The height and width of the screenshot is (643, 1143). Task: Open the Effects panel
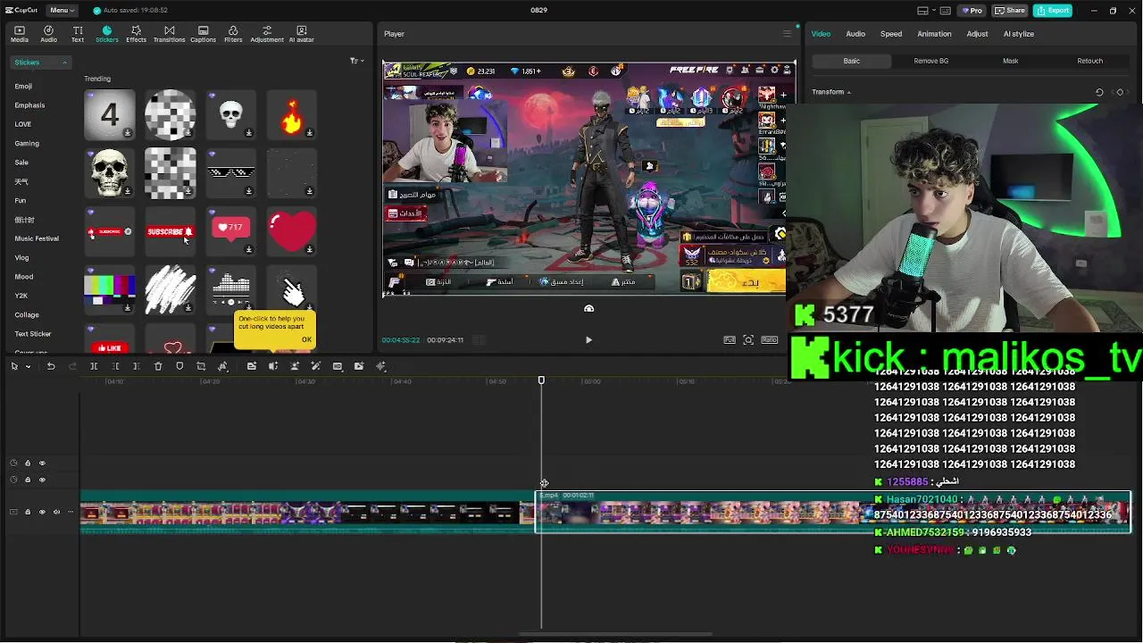136,34
